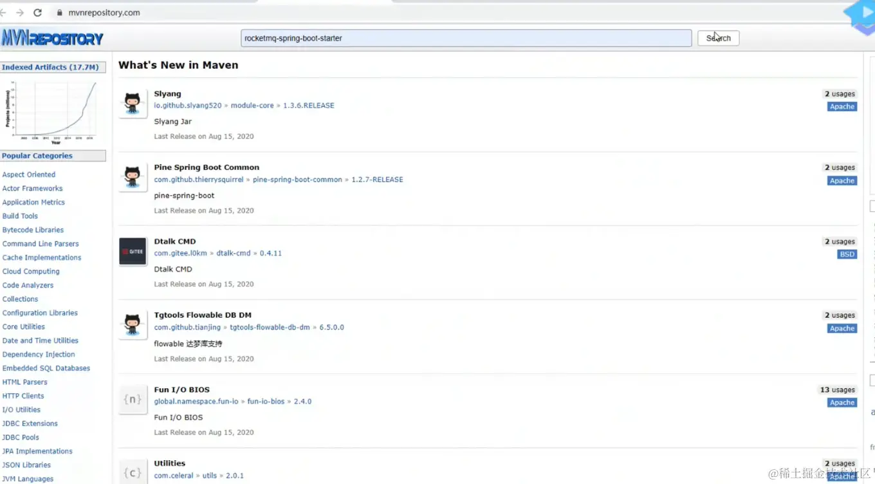Click the Search button
The width and height of the screenshot is (875, 484).
tap(718, 38)
